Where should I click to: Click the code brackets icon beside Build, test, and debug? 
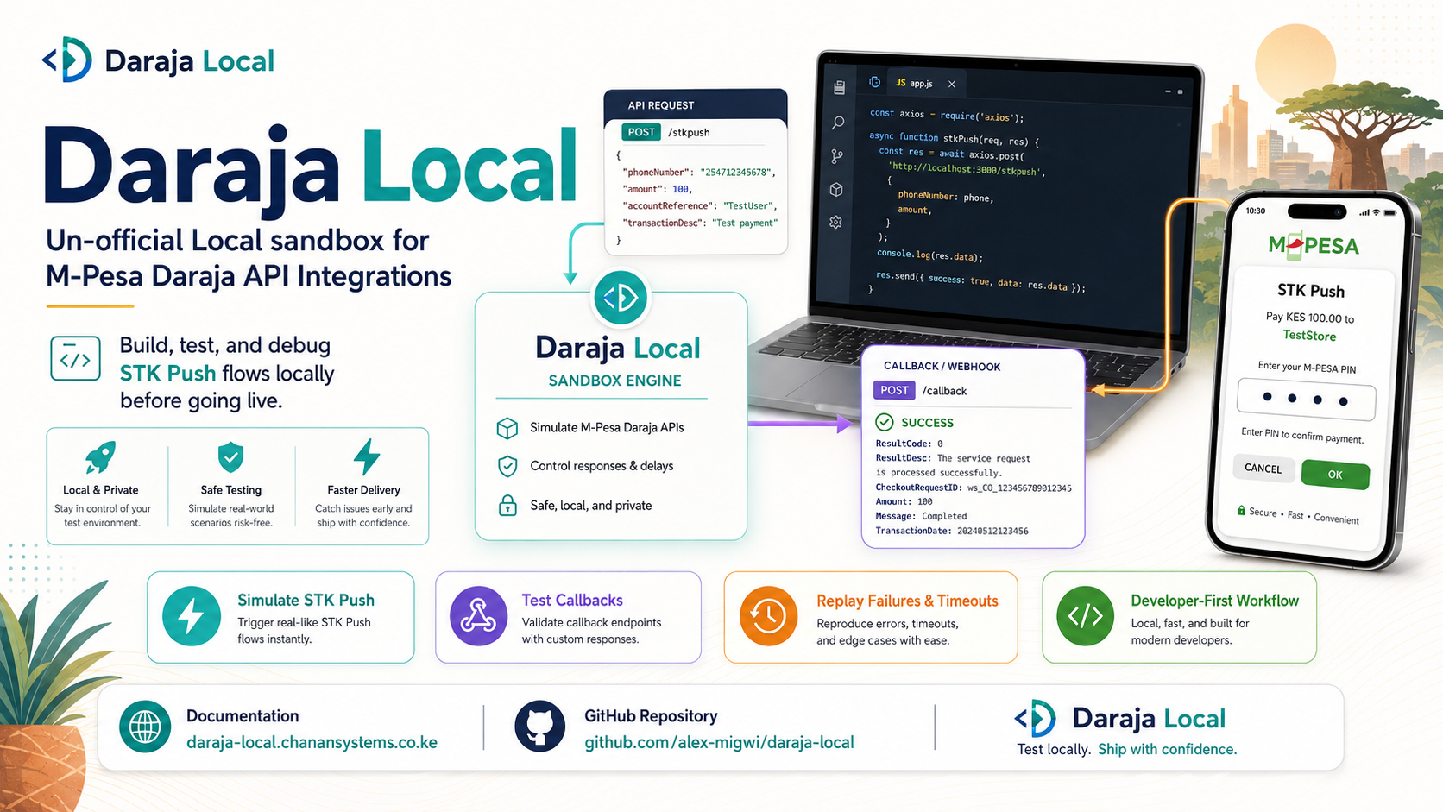coord(75,358)
